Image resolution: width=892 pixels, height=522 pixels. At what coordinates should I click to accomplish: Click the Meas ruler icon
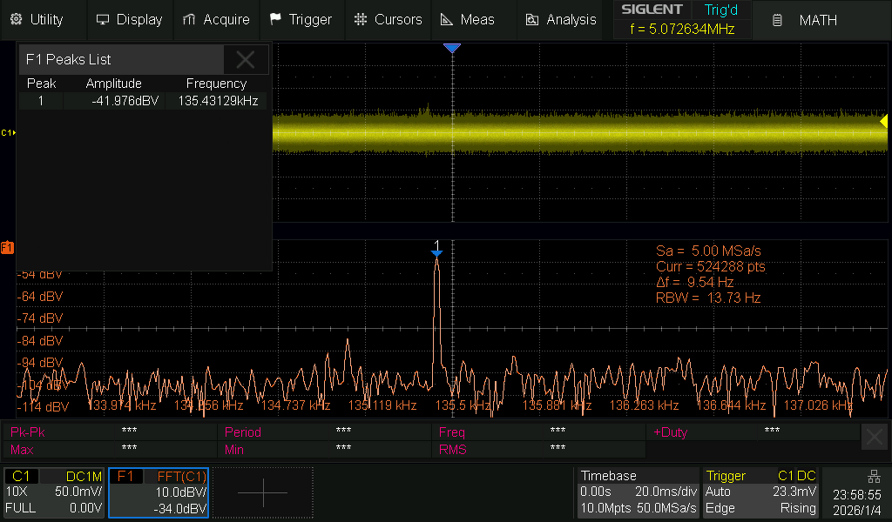point(447,19)
